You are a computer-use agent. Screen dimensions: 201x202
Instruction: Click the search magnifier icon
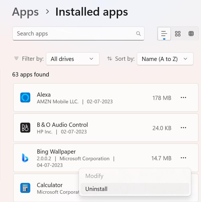pyautogui.click(x=138, y=34)
